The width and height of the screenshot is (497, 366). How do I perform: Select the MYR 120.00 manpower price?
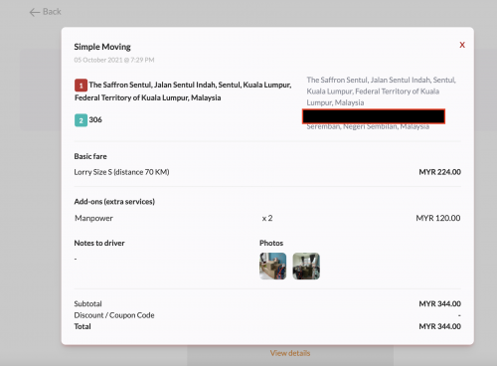tap(438, 218)
